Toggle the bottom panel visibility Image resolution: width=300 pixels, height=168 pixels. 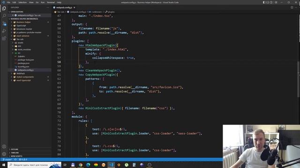coord(268,2)
